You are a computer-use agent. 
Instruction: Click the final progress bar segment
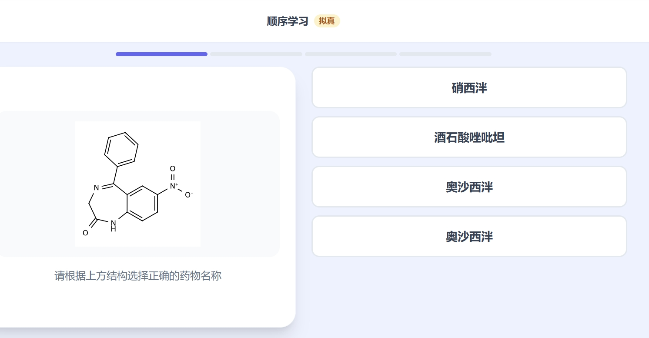click(x=445, y=54)
